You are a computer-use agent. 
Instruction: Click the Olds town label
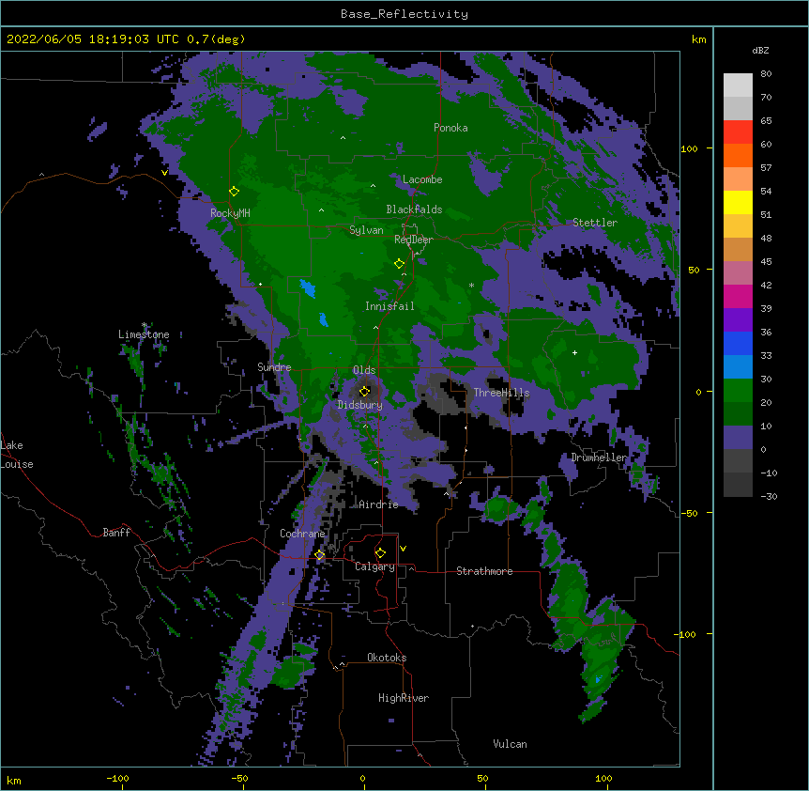[x=364, y=370]
